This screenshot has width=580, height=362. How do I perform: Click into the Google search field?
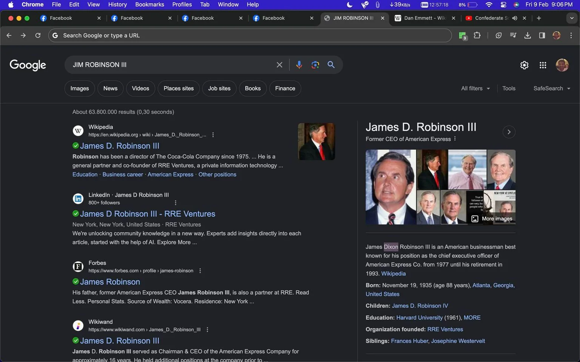point(172,65)
